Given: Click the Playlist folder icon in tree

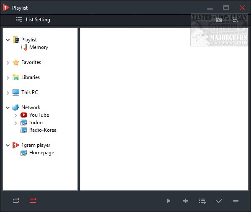Looking at the screenshot, I should 16,40.
